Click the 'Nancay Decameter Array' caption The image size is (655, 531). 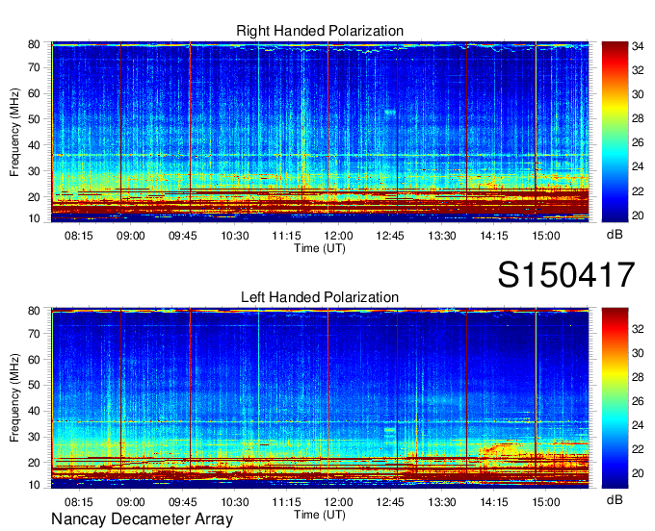coord(142,519)
